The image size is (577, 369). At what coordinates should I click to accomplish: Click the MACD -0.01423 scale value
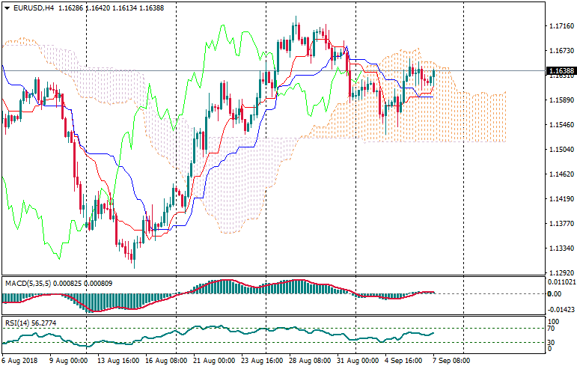(x=561, y=308)
